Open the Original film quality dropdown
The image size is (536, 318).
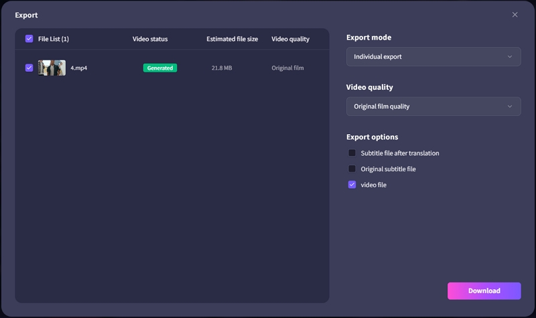point(433,107)
